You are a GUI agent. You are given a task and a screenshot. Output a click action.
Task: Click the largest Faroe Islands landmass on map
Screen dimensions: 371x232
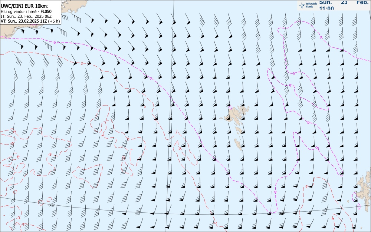[x=234, y=114]
